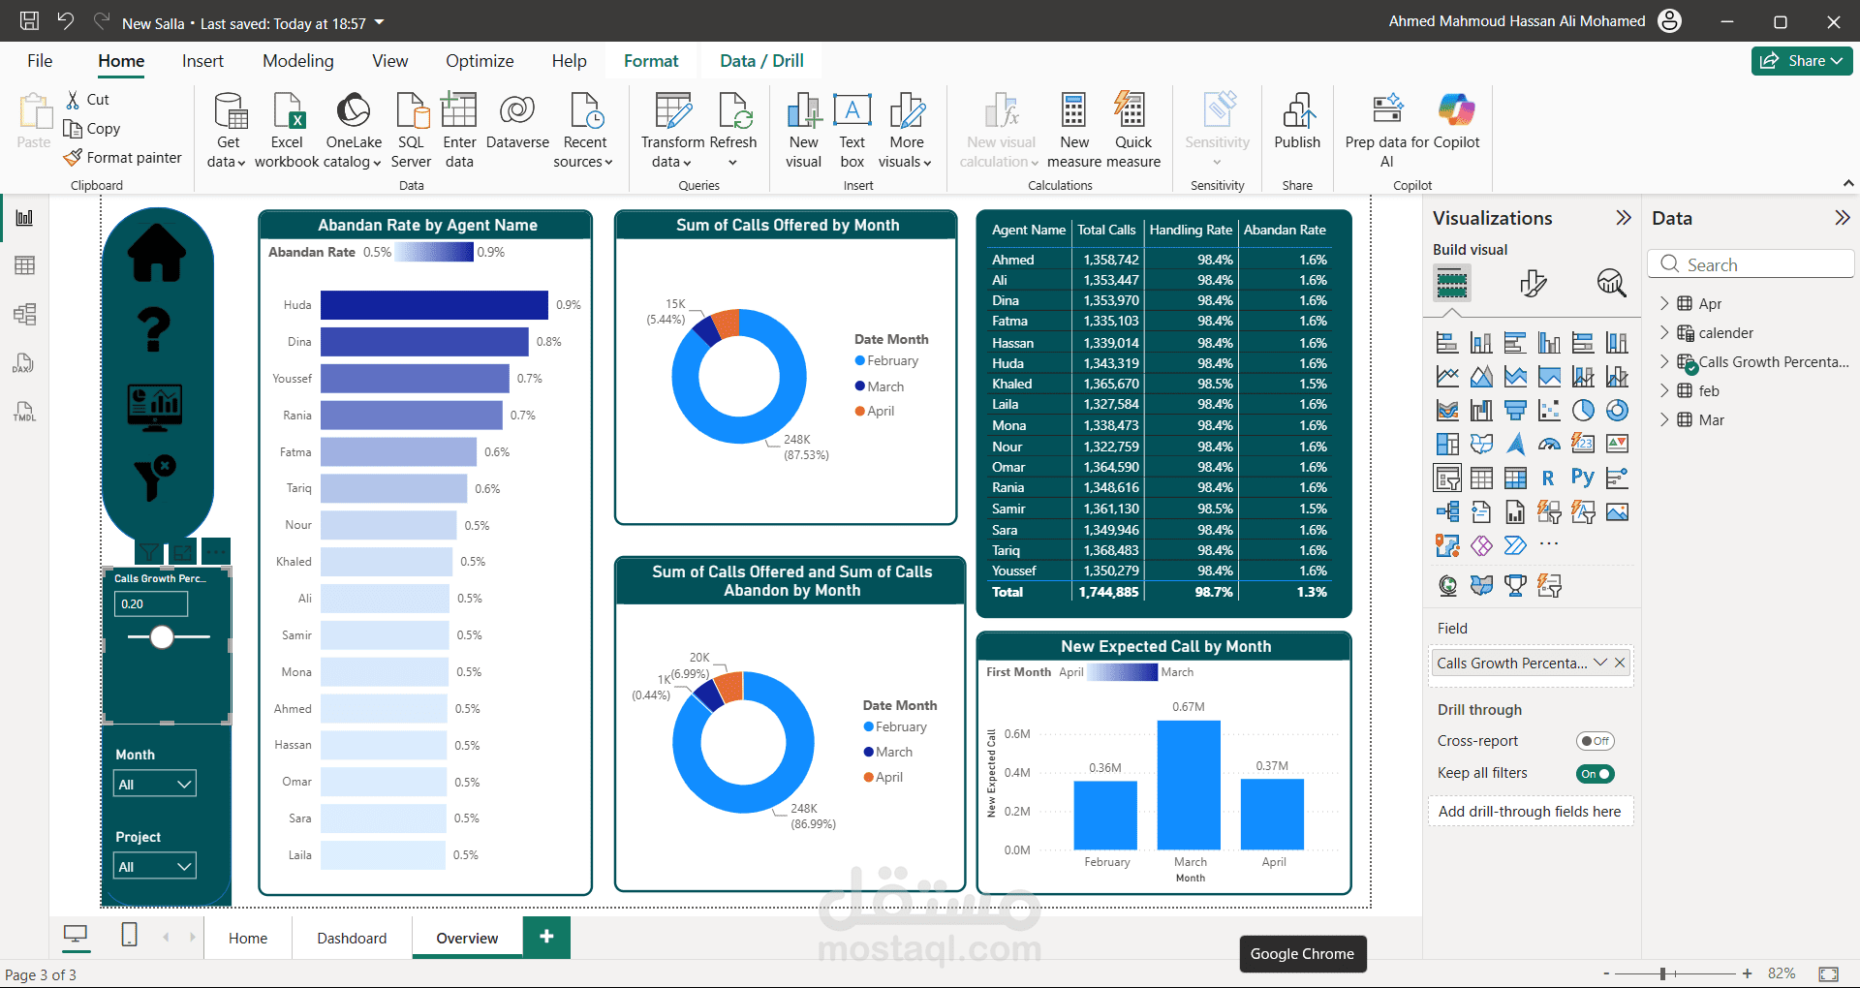Screen dimensions: 1860x988
Task: Click the Copy button
Action: click(92, 128)
